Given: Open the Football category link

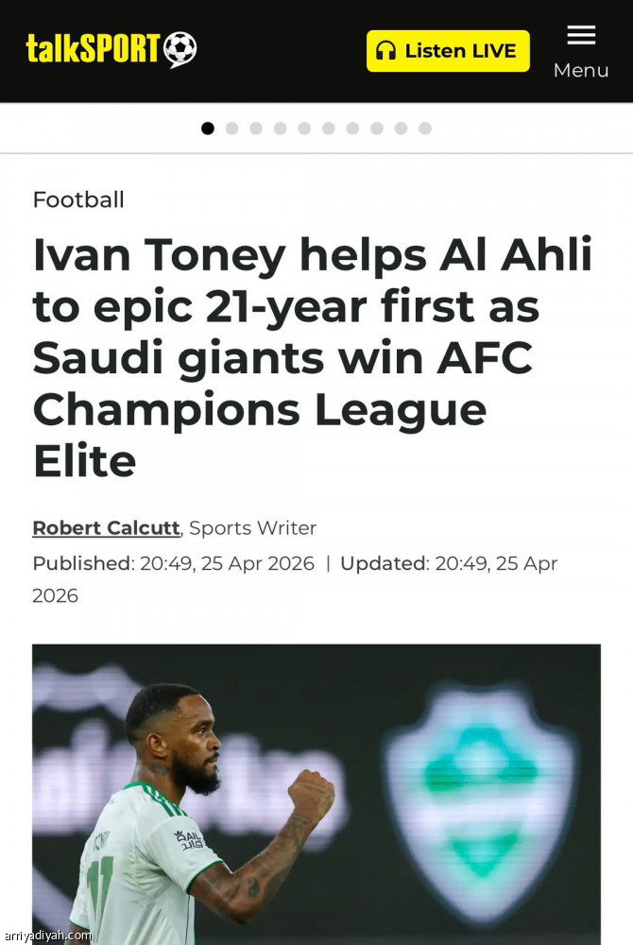Looking at the screenshot, I should coord(78,200).
